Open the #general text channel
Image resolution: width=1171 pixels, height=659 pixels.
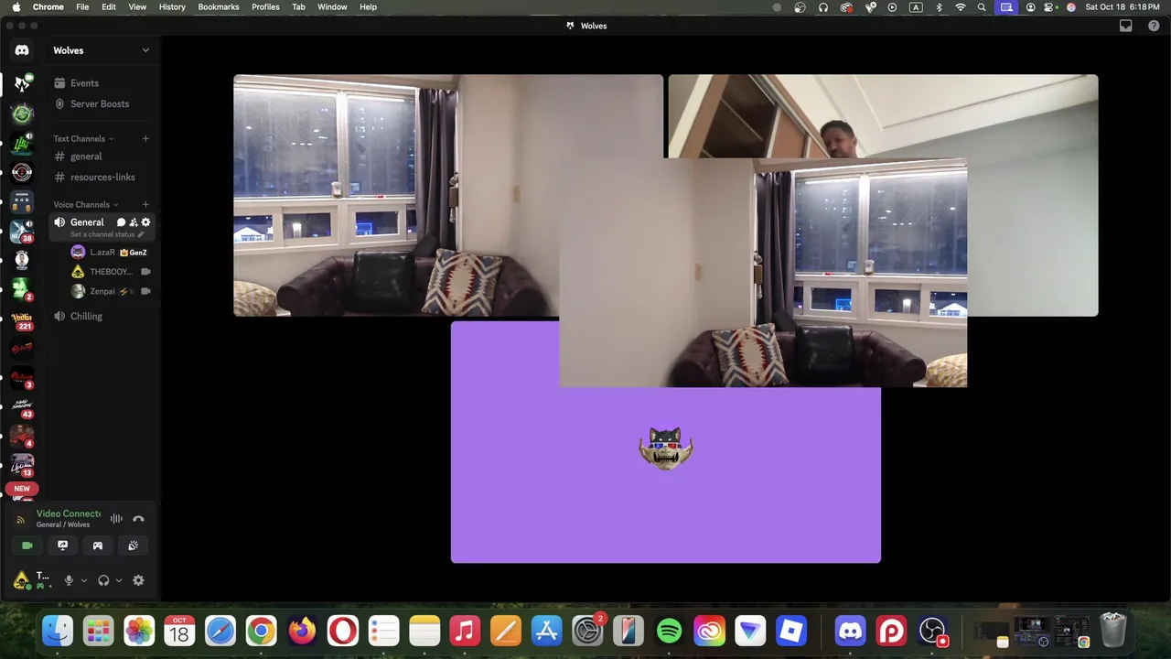pos(102,157)
